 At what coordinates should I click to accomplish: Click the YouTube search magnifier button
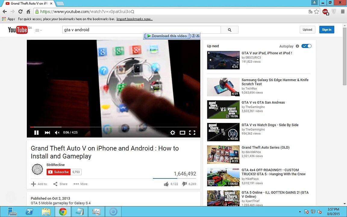(230, 30)
